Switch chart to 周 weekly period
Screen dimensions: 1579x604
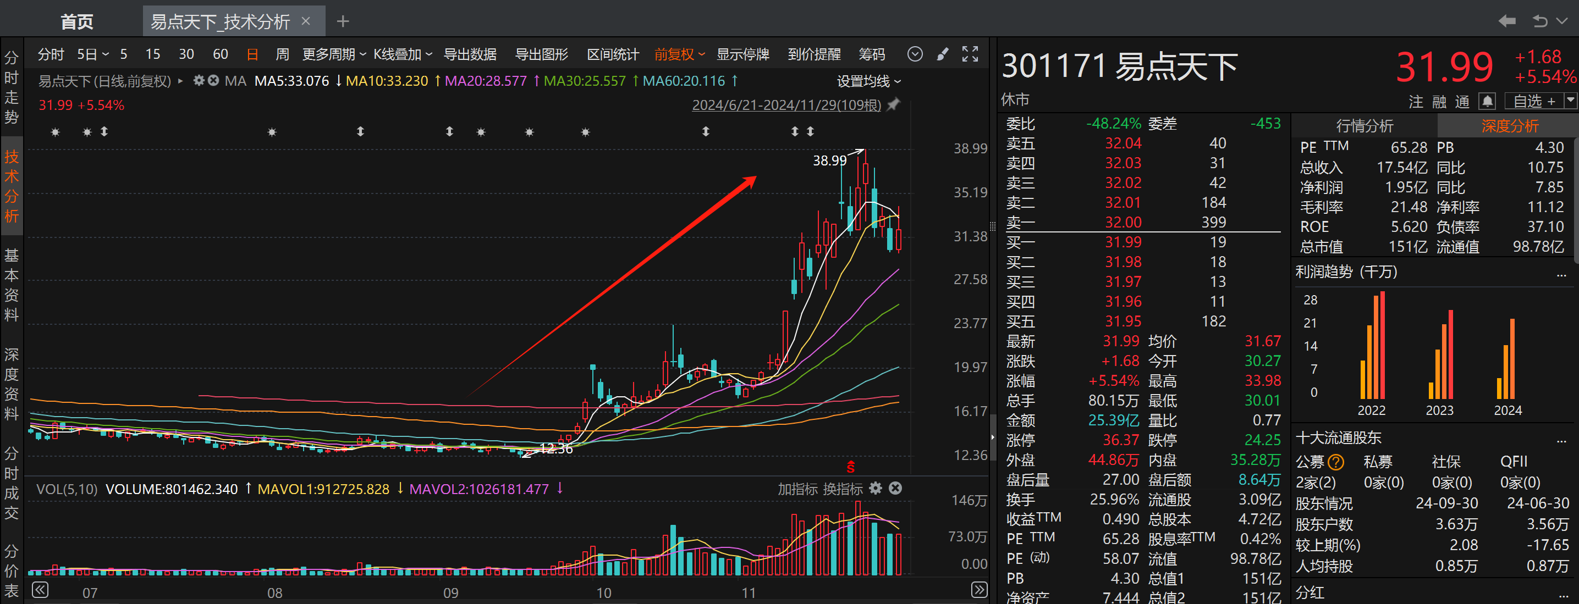tap(282, 54)
